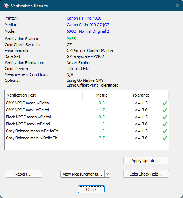Click the Using G7 Native CMY option text
Screen dimensions: 183x198
[x=85, y=80]
